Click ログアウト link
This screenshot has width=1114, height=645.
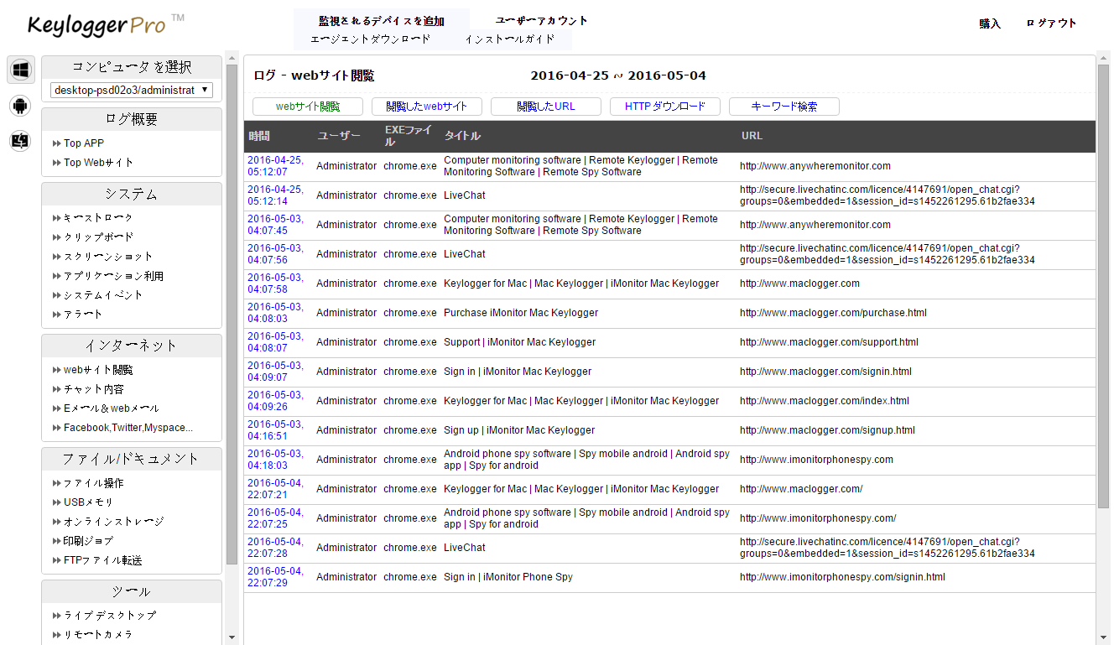pyautogui.click(x=1051, y=23)
